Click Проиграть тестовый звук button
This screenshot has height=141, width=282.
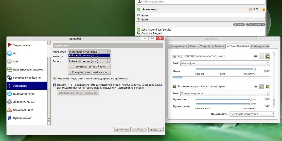point(89,67)
